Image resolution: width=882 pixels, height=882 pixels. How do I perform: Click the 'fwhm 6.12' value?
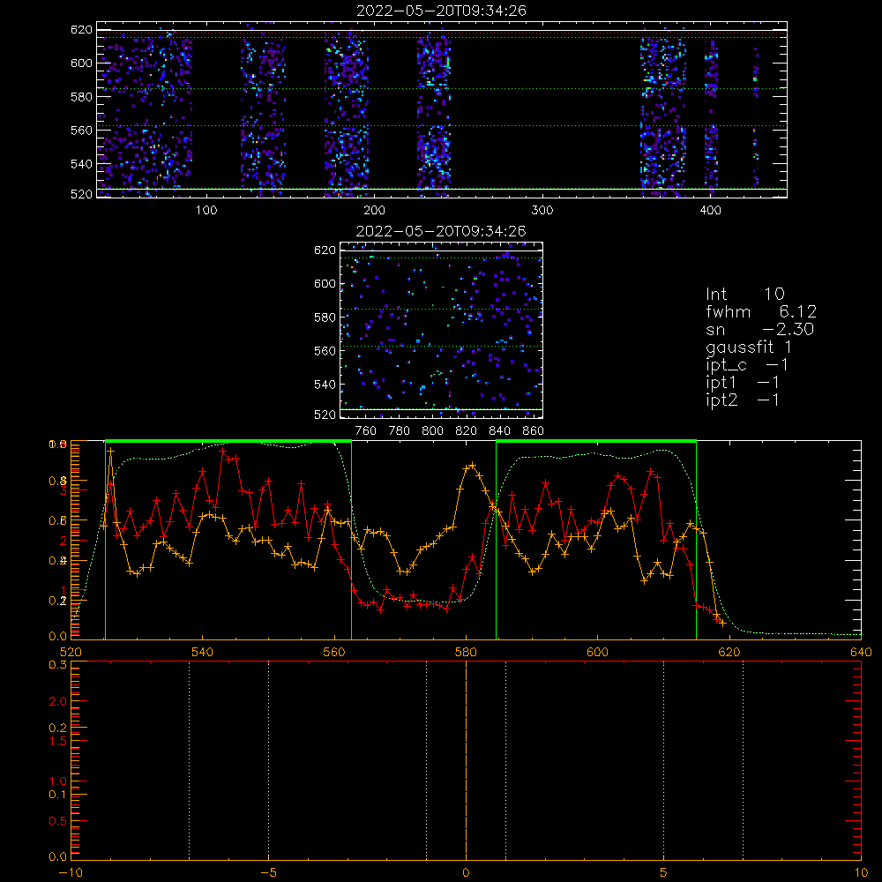coord(761,311)
